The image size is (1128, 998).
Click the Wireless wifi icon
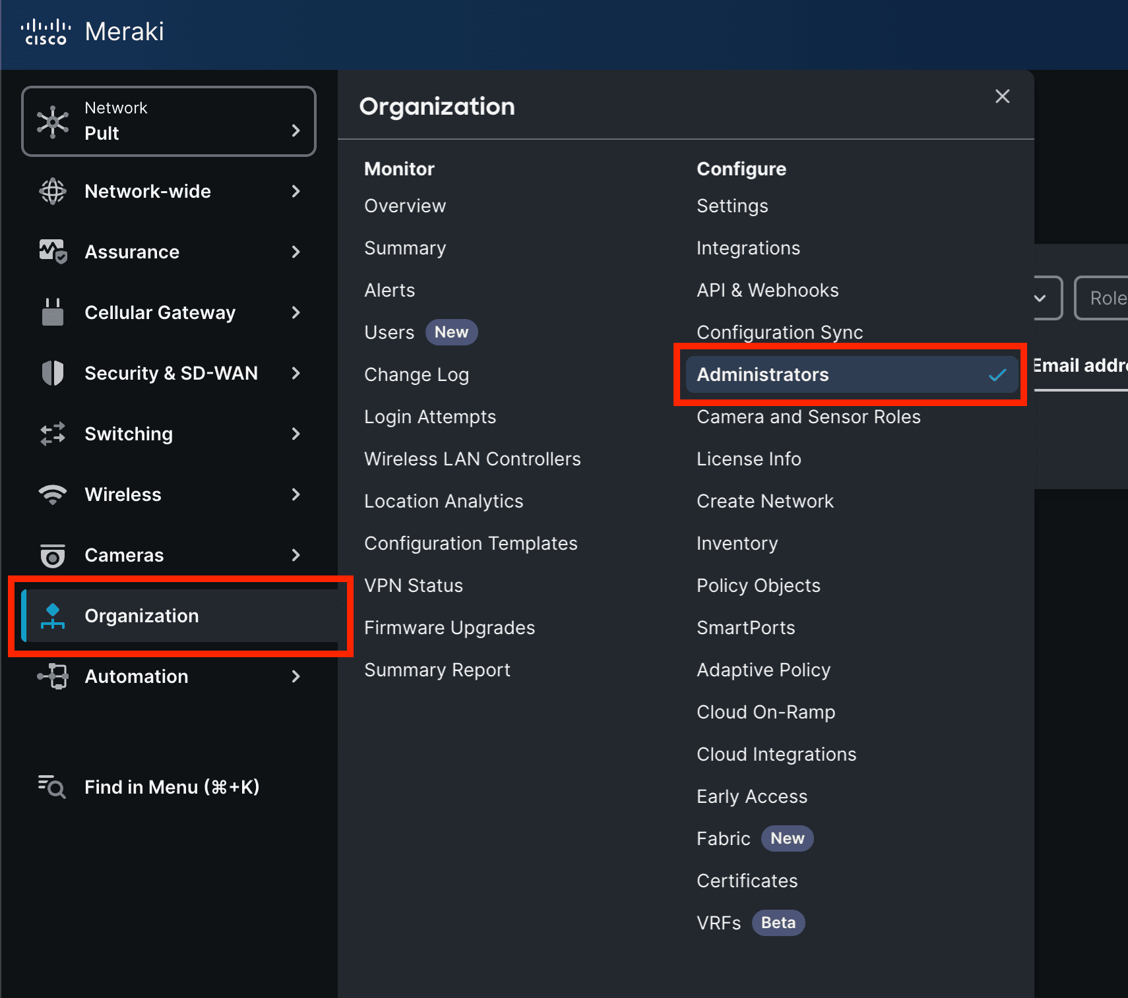click(53, 494)
